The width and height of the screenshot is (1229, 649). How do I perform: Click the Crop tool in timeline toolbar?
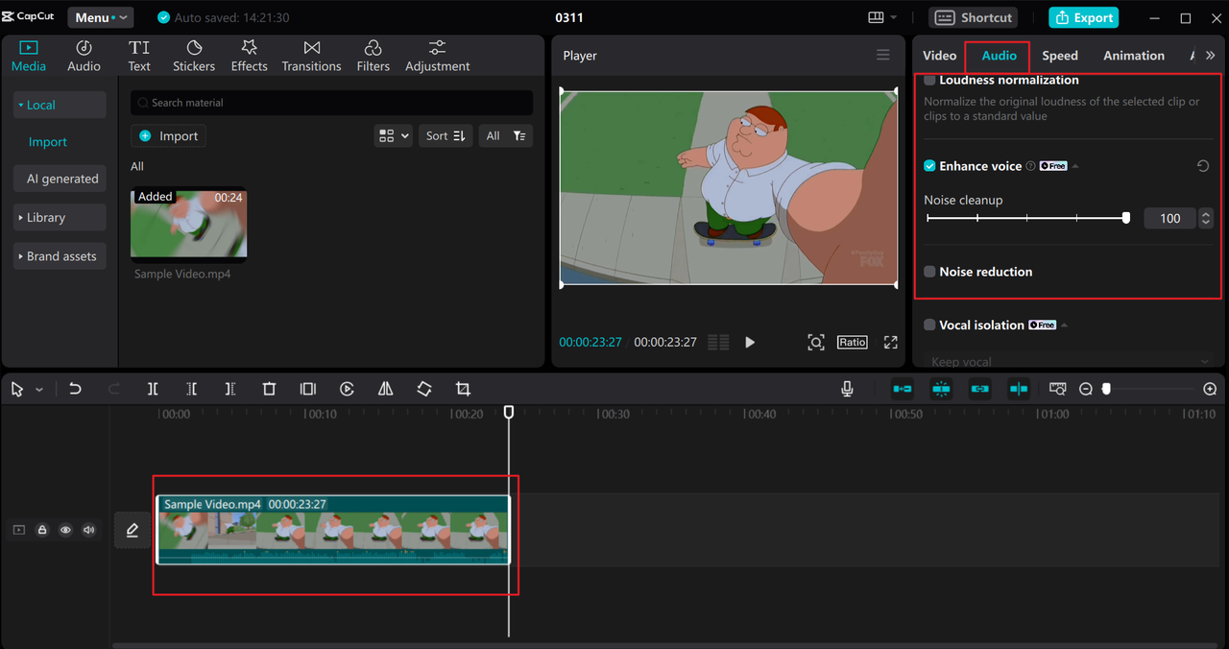[x=463, y=389]
